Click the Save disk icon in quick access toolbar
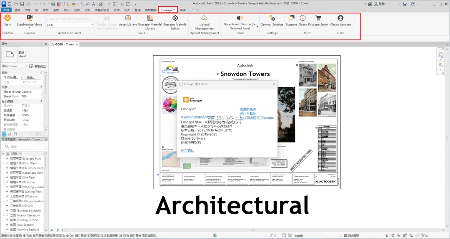The height and width of the screenshot is (239, 450). (22, 4)
